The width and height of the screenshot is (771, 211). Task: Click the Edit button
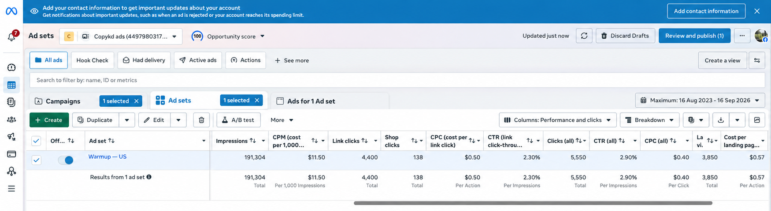[154, 120]
